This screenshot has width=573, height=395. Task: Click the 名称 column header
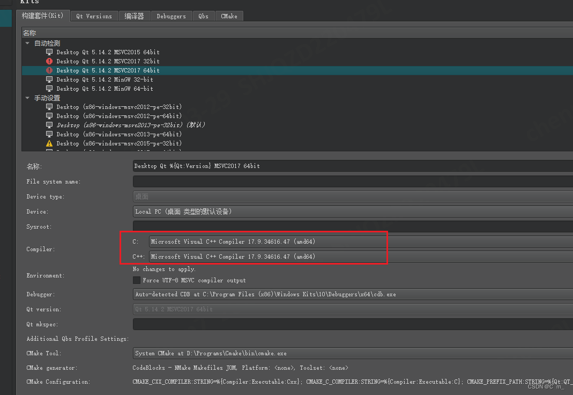297,33
